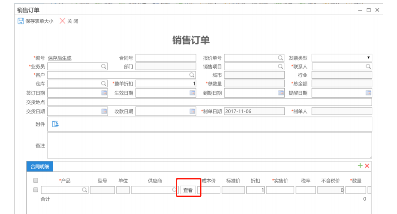Image resolution: width=397 pixels, height=214 pixels.
Task: Open customer lookup in 客户 field
Action: (x=192, y=75)
